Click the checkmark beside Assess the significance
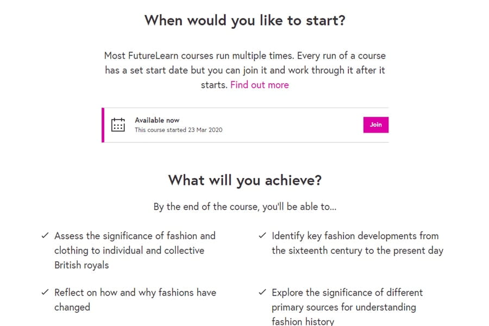 (45, 236)
